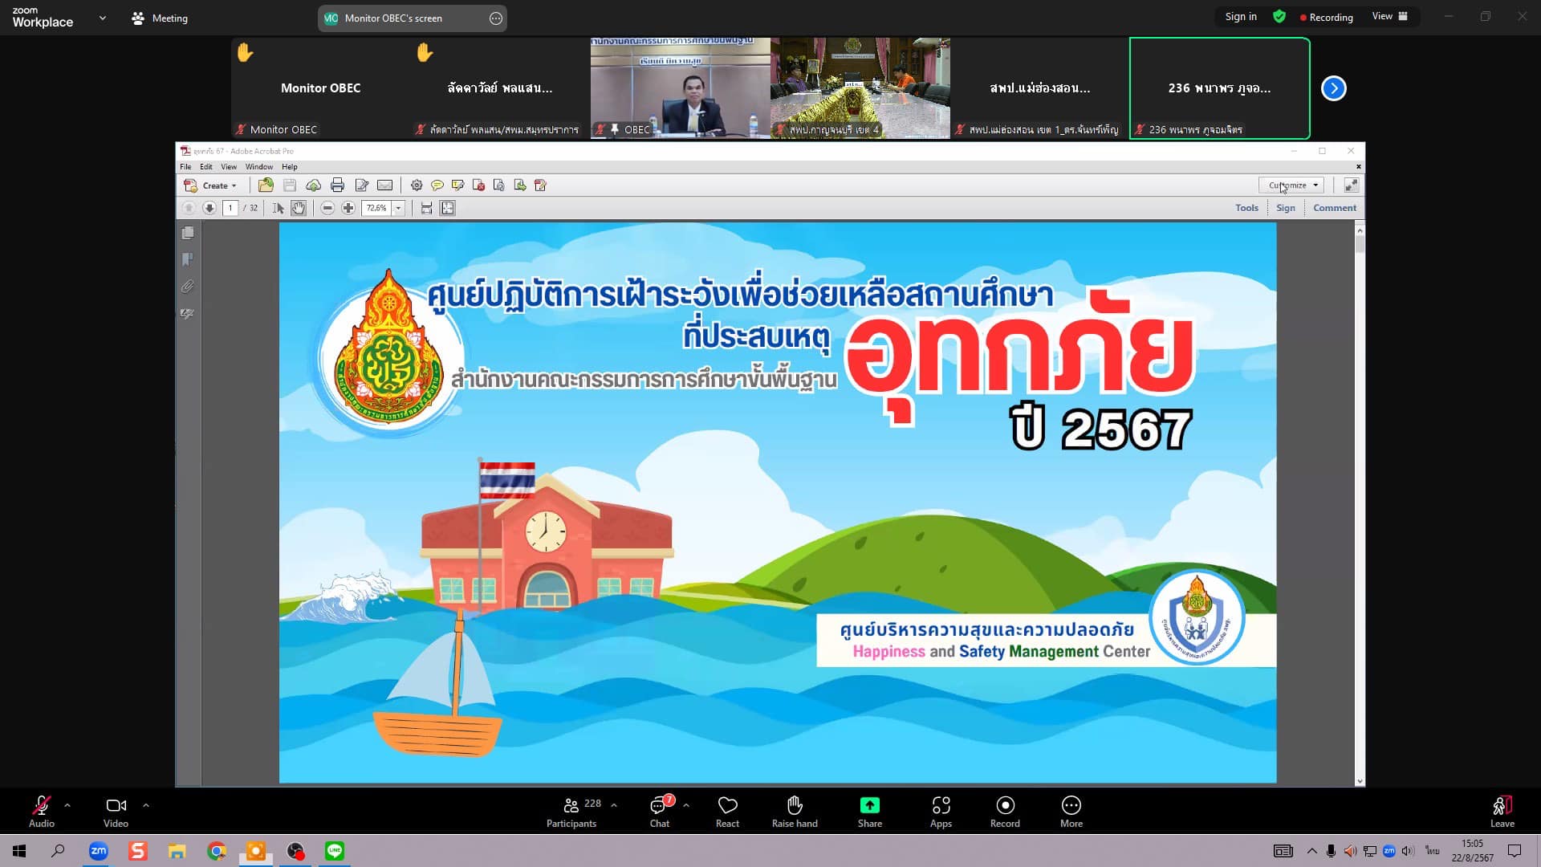
Task: Click the Save disk icon in Acrobat
Action: 290,185
